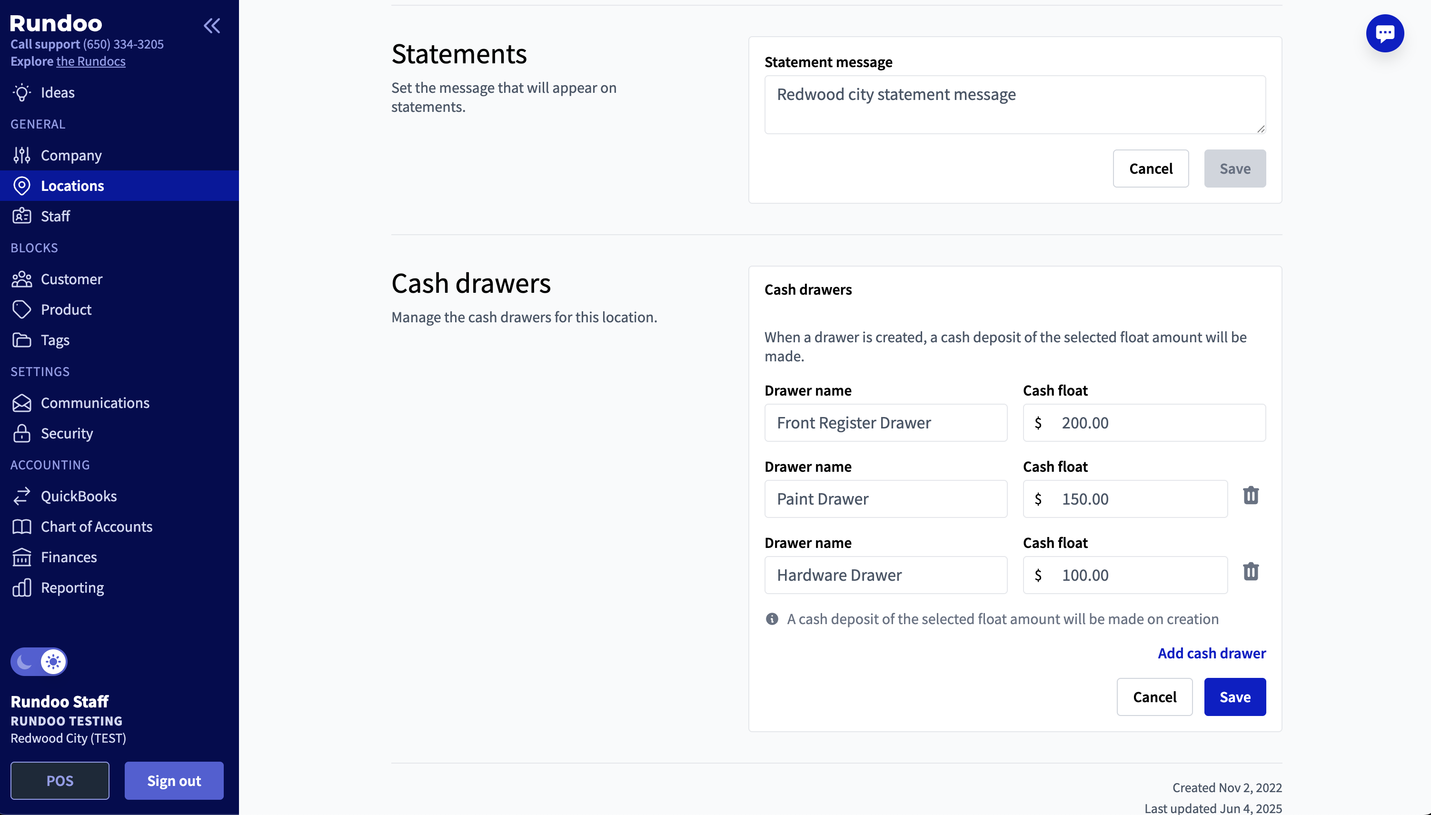
Task: Delete the Hardware Drawer trash icon
Action: point(1251,572)
